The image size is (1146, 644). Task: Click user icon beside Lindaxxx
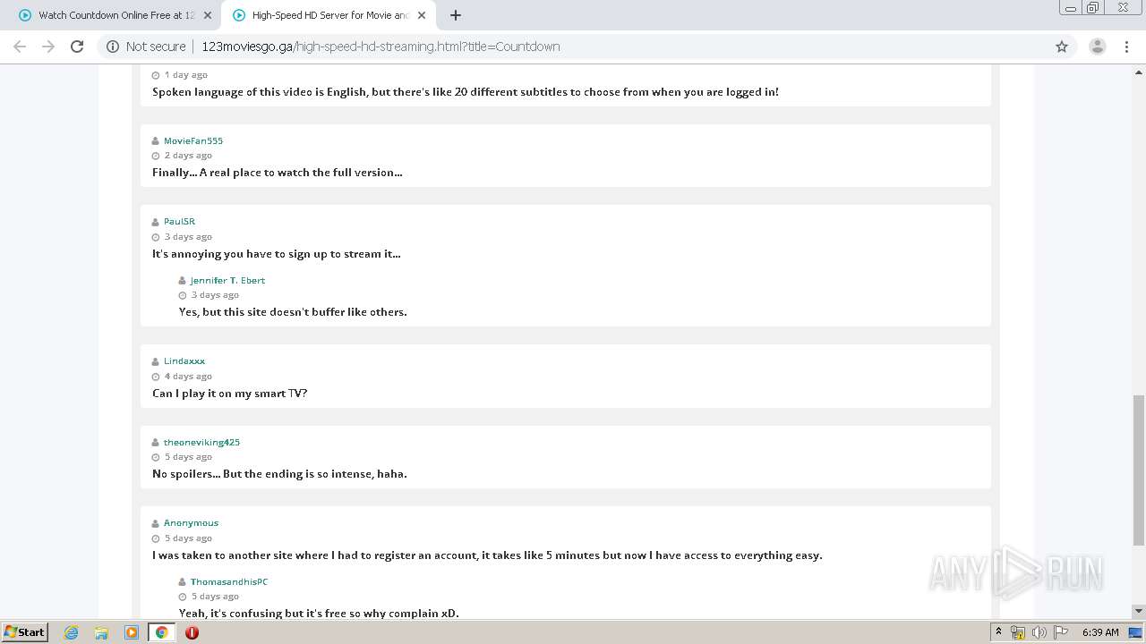pos(156,361)
